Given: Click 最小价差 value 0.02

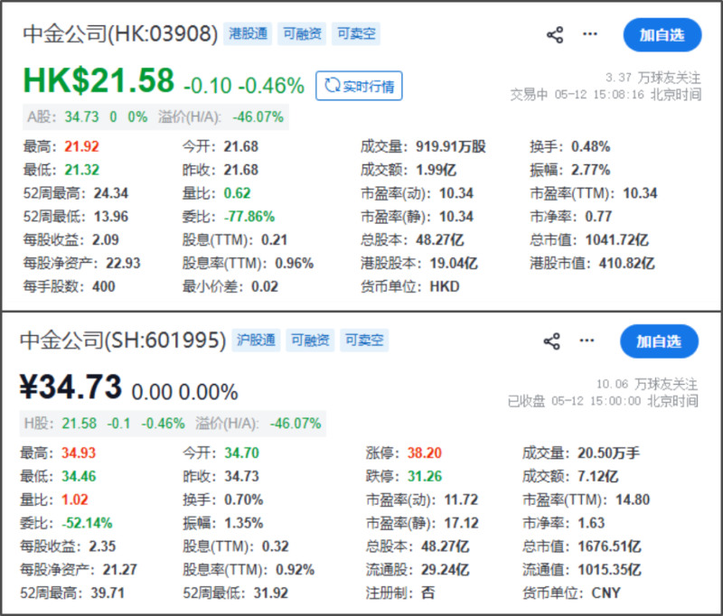Looking at the screenshot, I should (265, 286).
